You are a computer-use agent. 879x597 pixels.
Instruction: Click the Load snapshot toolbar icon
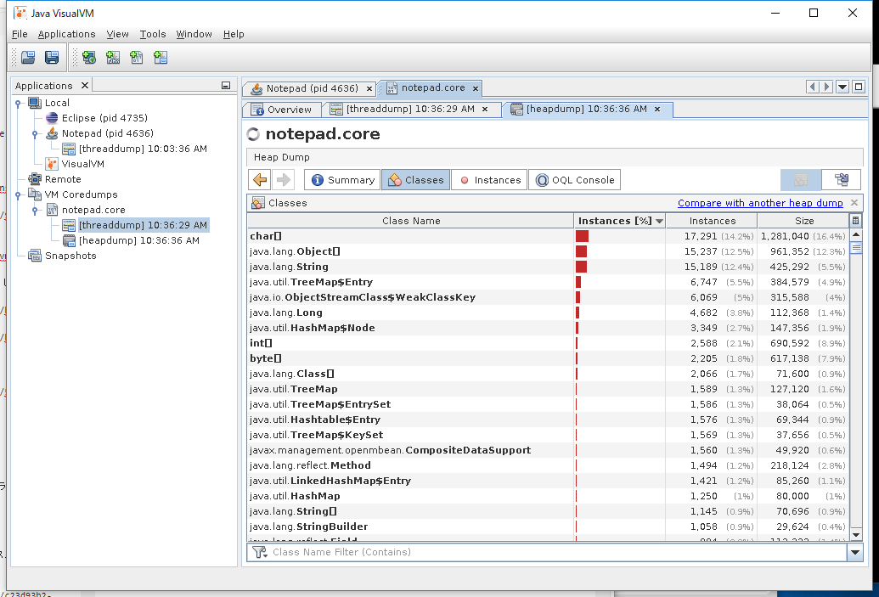(x=28, y=58)
